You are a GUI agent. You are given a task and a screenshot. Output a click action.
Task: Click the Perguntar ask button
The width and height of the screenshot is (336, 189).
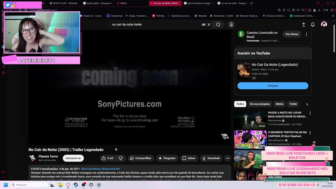coord(167,158)
